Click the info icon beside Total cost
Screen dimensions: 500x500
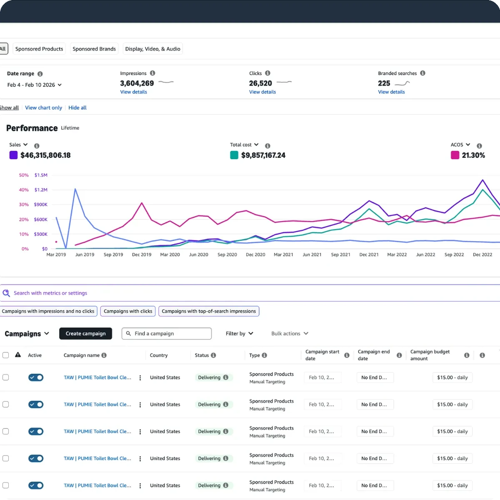[x=267, y=146]
